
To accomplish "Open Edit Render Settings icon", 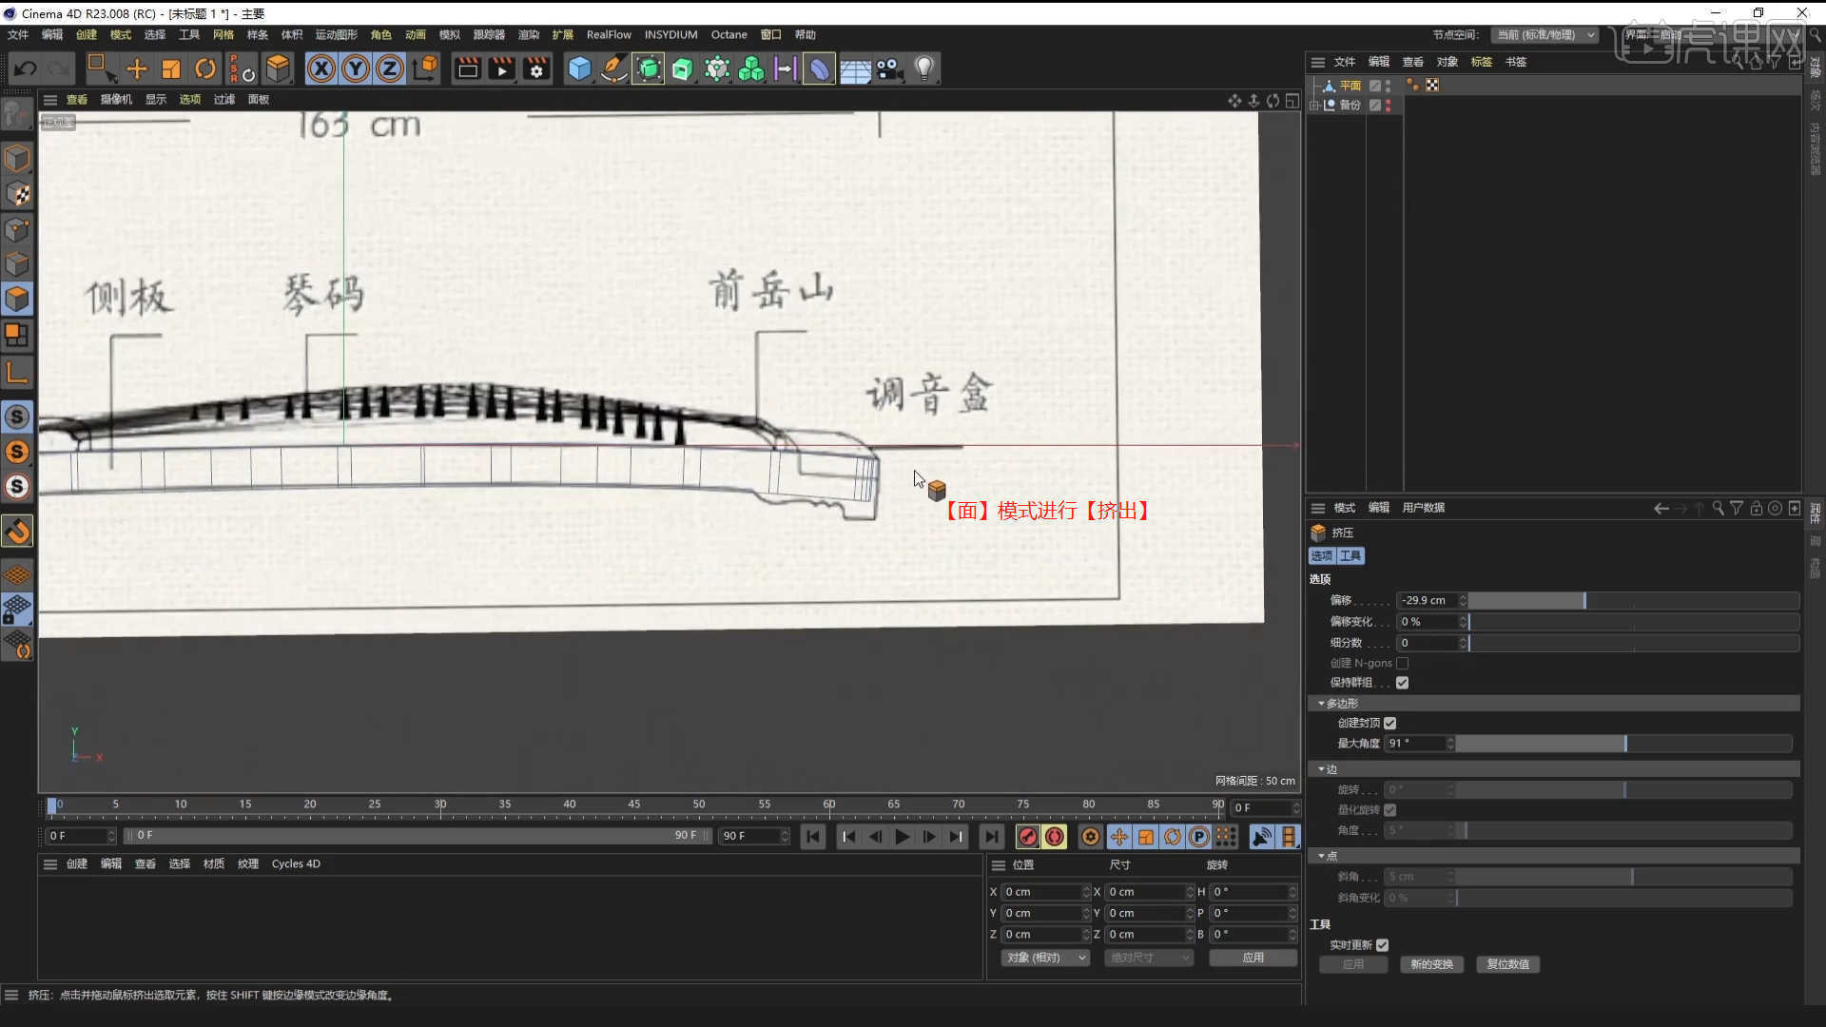I will point(536,68).
